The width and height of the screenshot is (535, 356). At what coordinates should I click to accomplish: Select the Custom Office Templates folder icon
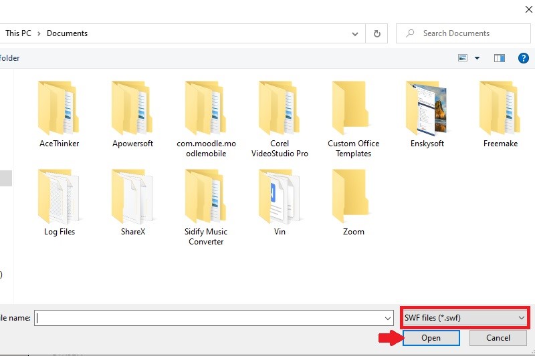pos(350,108)
